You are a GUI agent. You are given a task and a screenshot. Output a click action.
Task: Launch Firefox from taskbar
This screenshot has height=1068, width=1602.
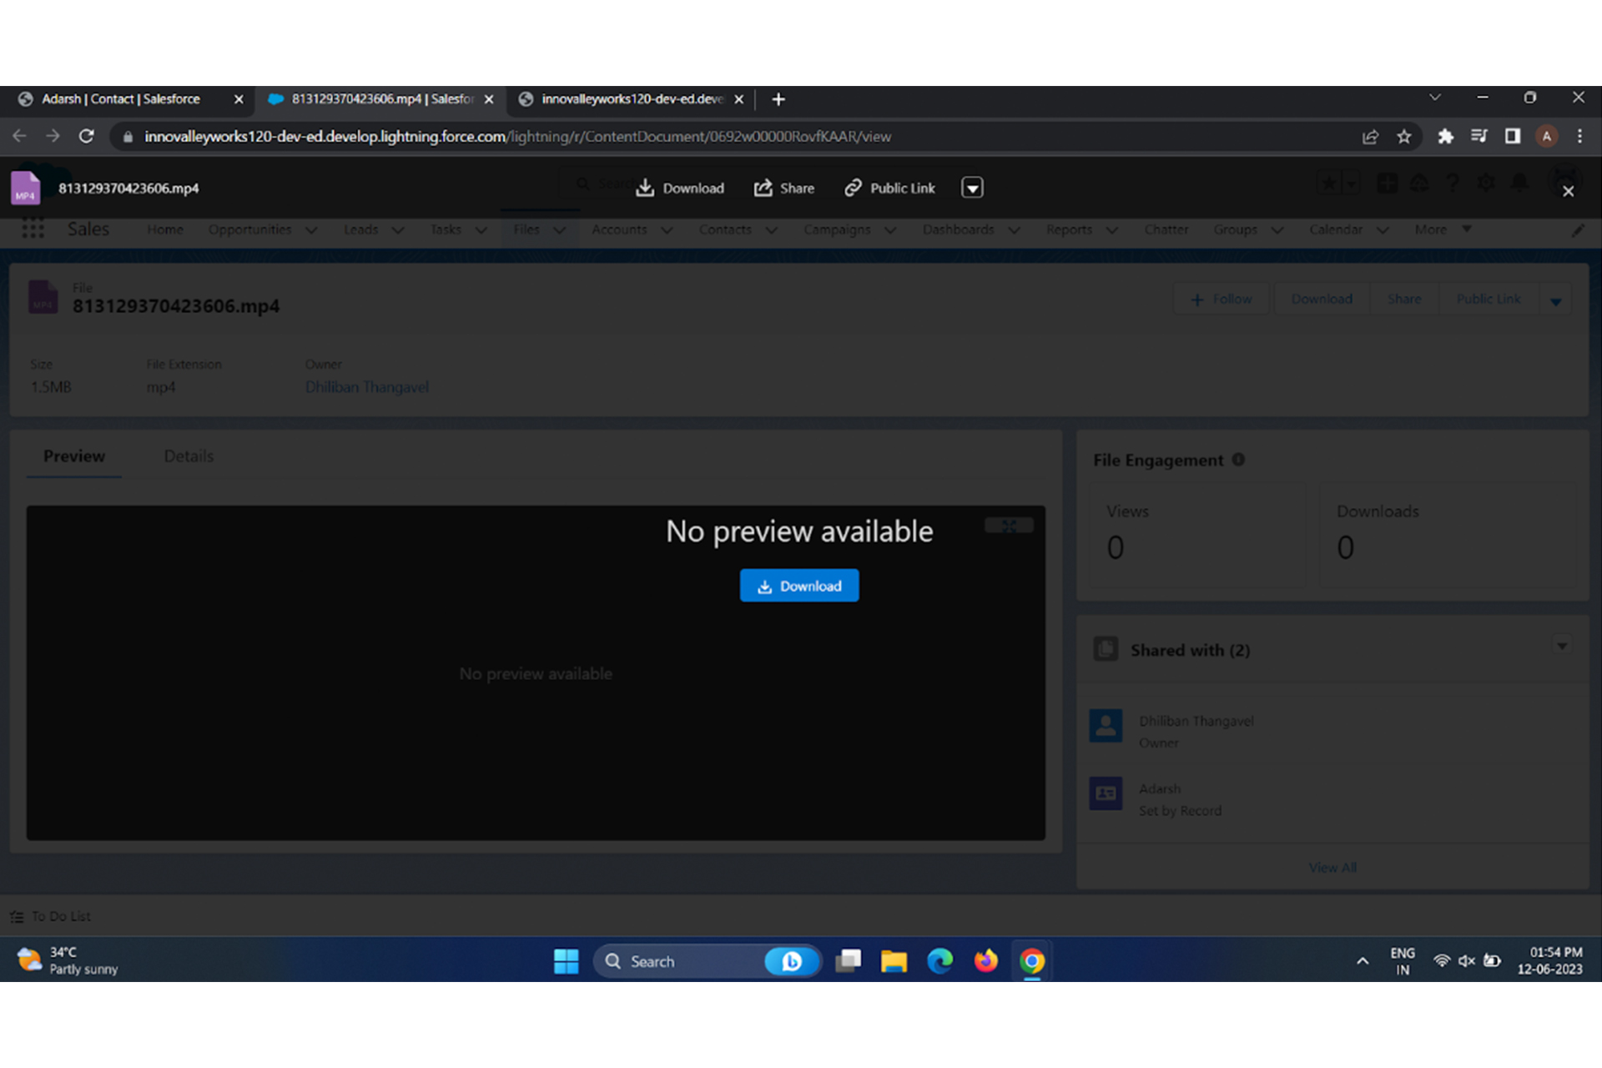pyautogui.click(x=985, y=961)
